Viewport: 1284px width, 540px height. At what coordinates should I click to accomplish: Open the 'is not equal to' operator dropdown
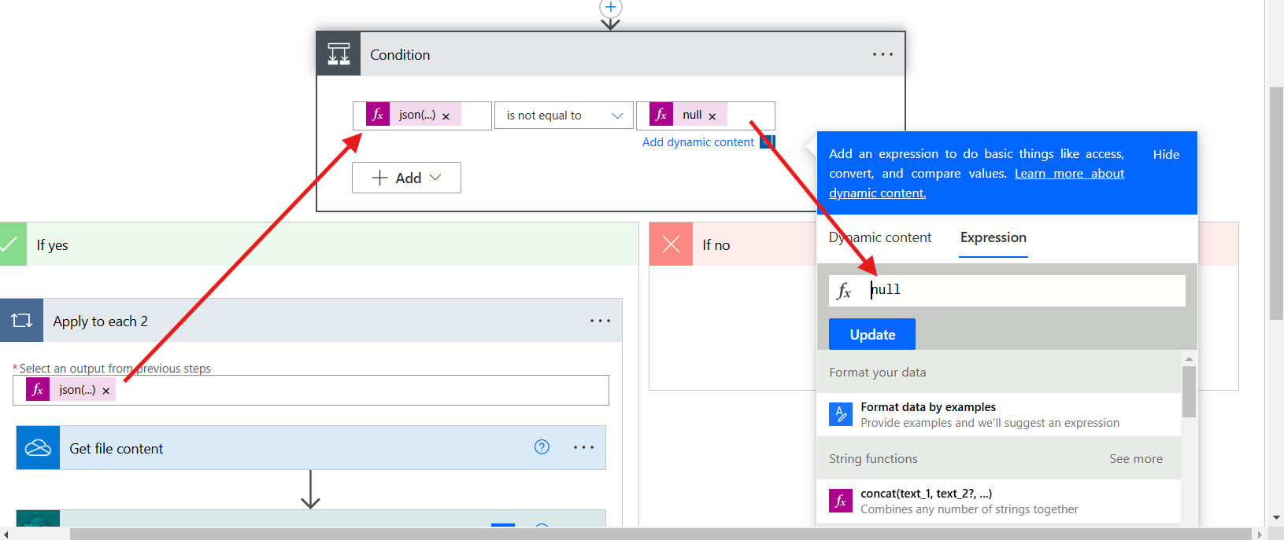coord(564,116)
